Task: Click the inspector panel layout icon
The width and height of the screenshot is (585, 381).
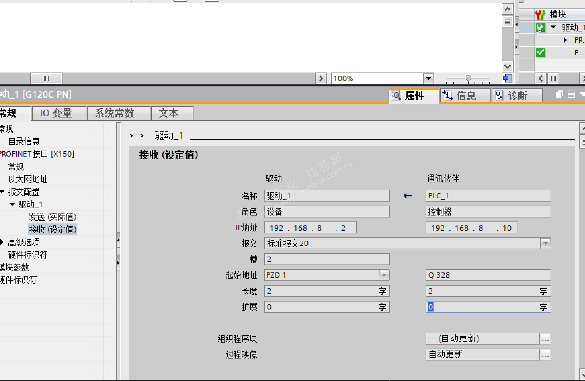Action: [571, 94]
